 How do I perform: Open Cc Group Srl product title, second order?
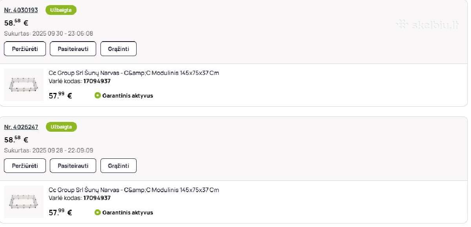[134, 190]
